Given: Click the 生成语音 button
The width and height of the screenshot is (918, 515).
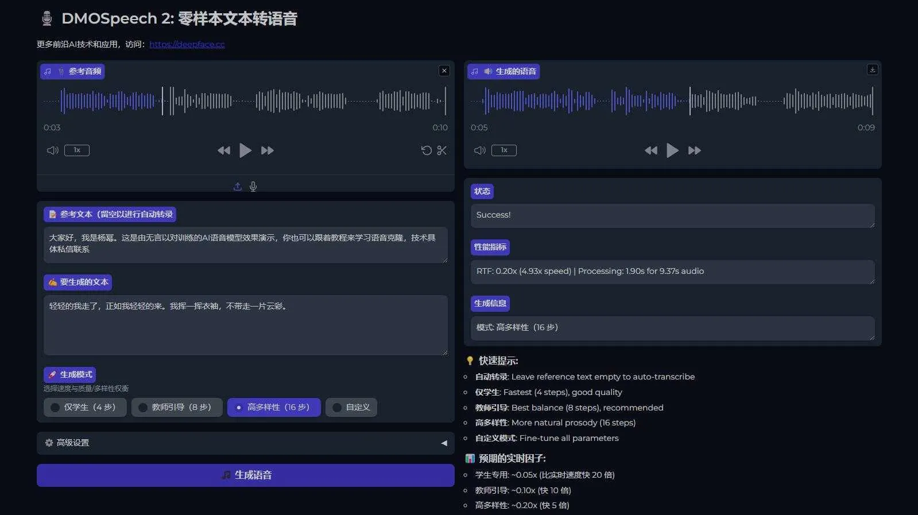Looking at the screenshot, I should tap(245, 475).
